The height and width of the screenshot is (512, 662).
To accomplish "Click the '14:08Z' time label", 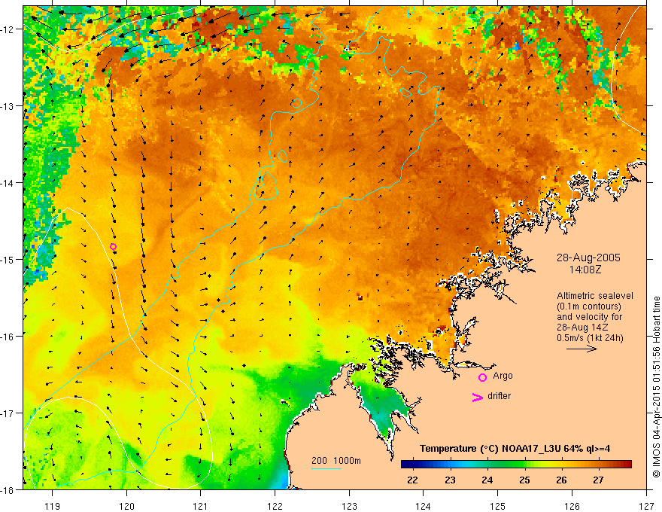I will [x=585, y=270].
